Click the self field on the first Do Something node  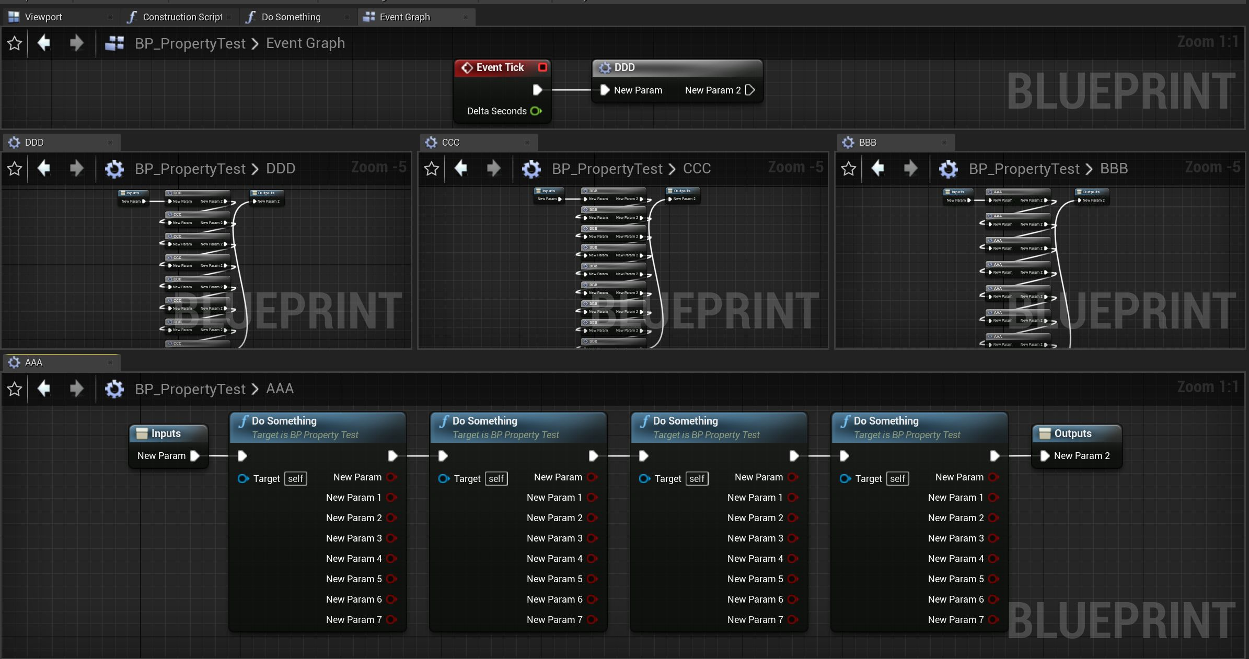point(296,478)
